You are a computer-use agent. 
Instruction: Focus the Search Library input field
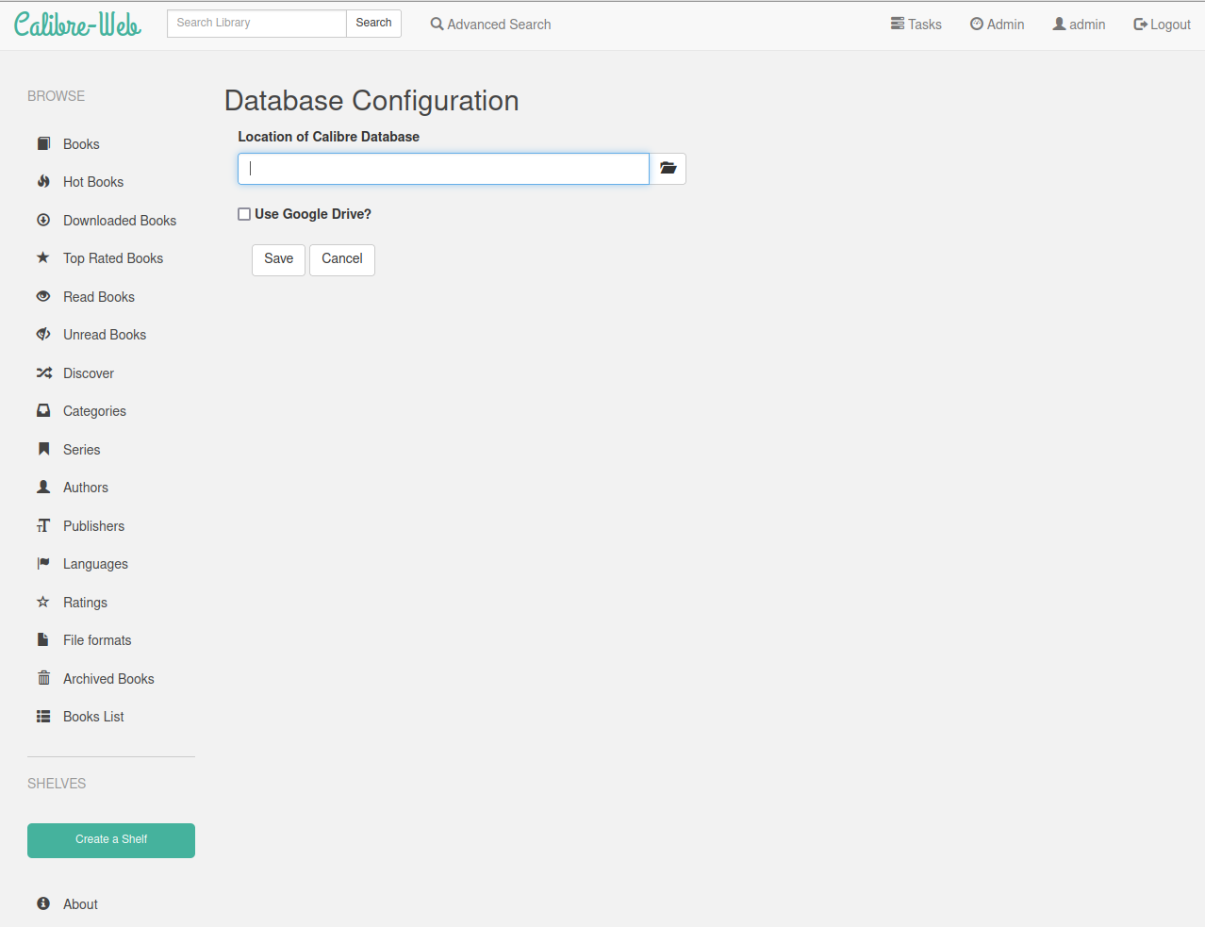(x=256, y=24)
